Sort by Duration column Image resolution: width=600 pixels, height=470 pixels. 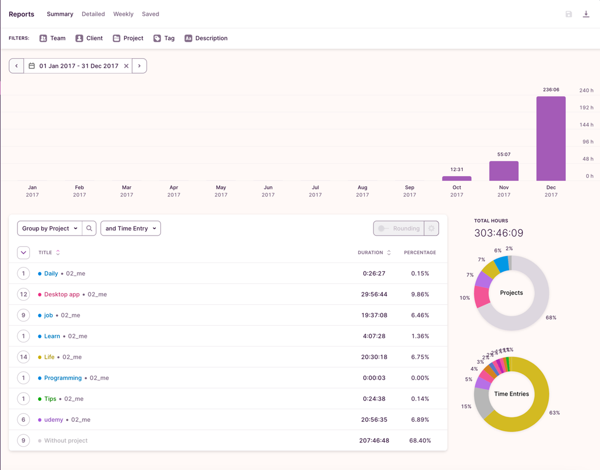(x=374, y=252)
